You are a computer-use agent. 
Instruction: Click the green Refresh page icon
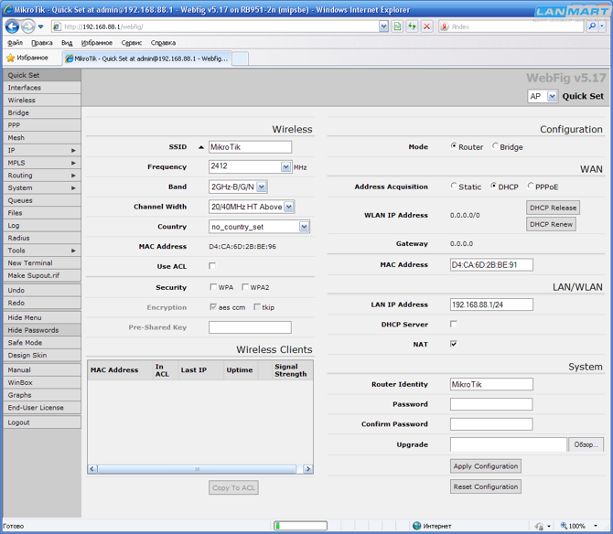(412, 27)
